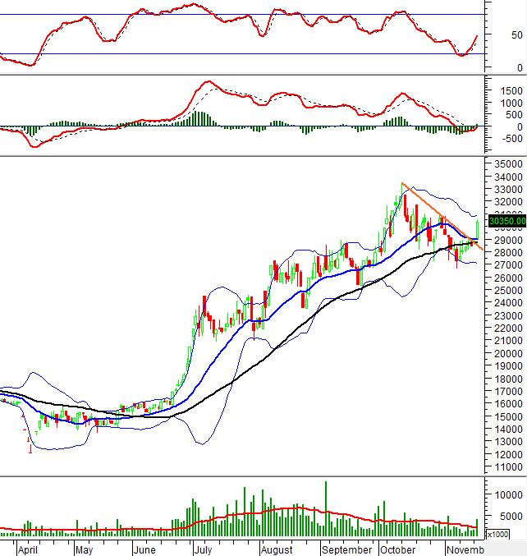Click the latest green volume bar in November
The height and width of the screenshot is (556, 527).
click(477, 527)
